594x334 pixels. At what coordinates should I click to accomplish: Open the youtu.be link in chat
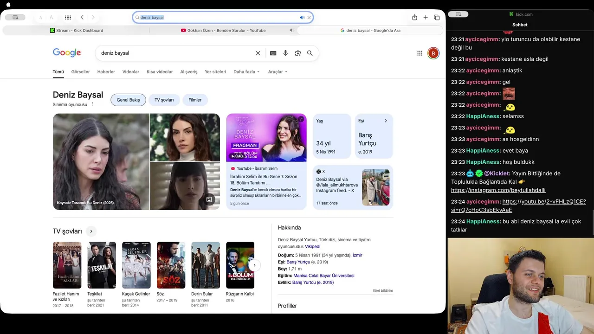click(x=518, y=206)
